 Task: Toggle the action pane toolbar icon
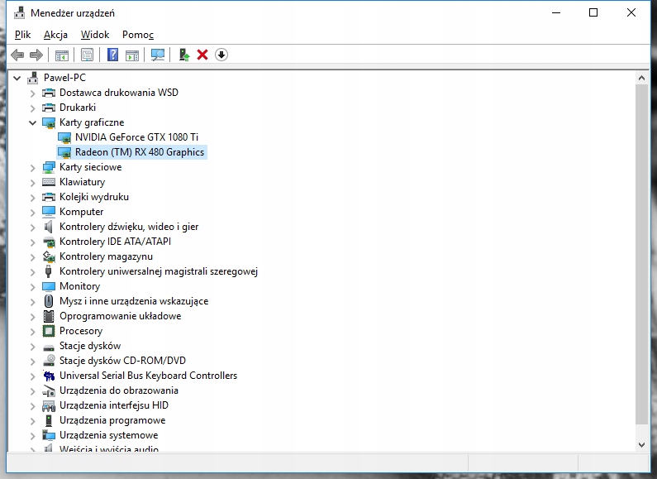click(132, 55)
